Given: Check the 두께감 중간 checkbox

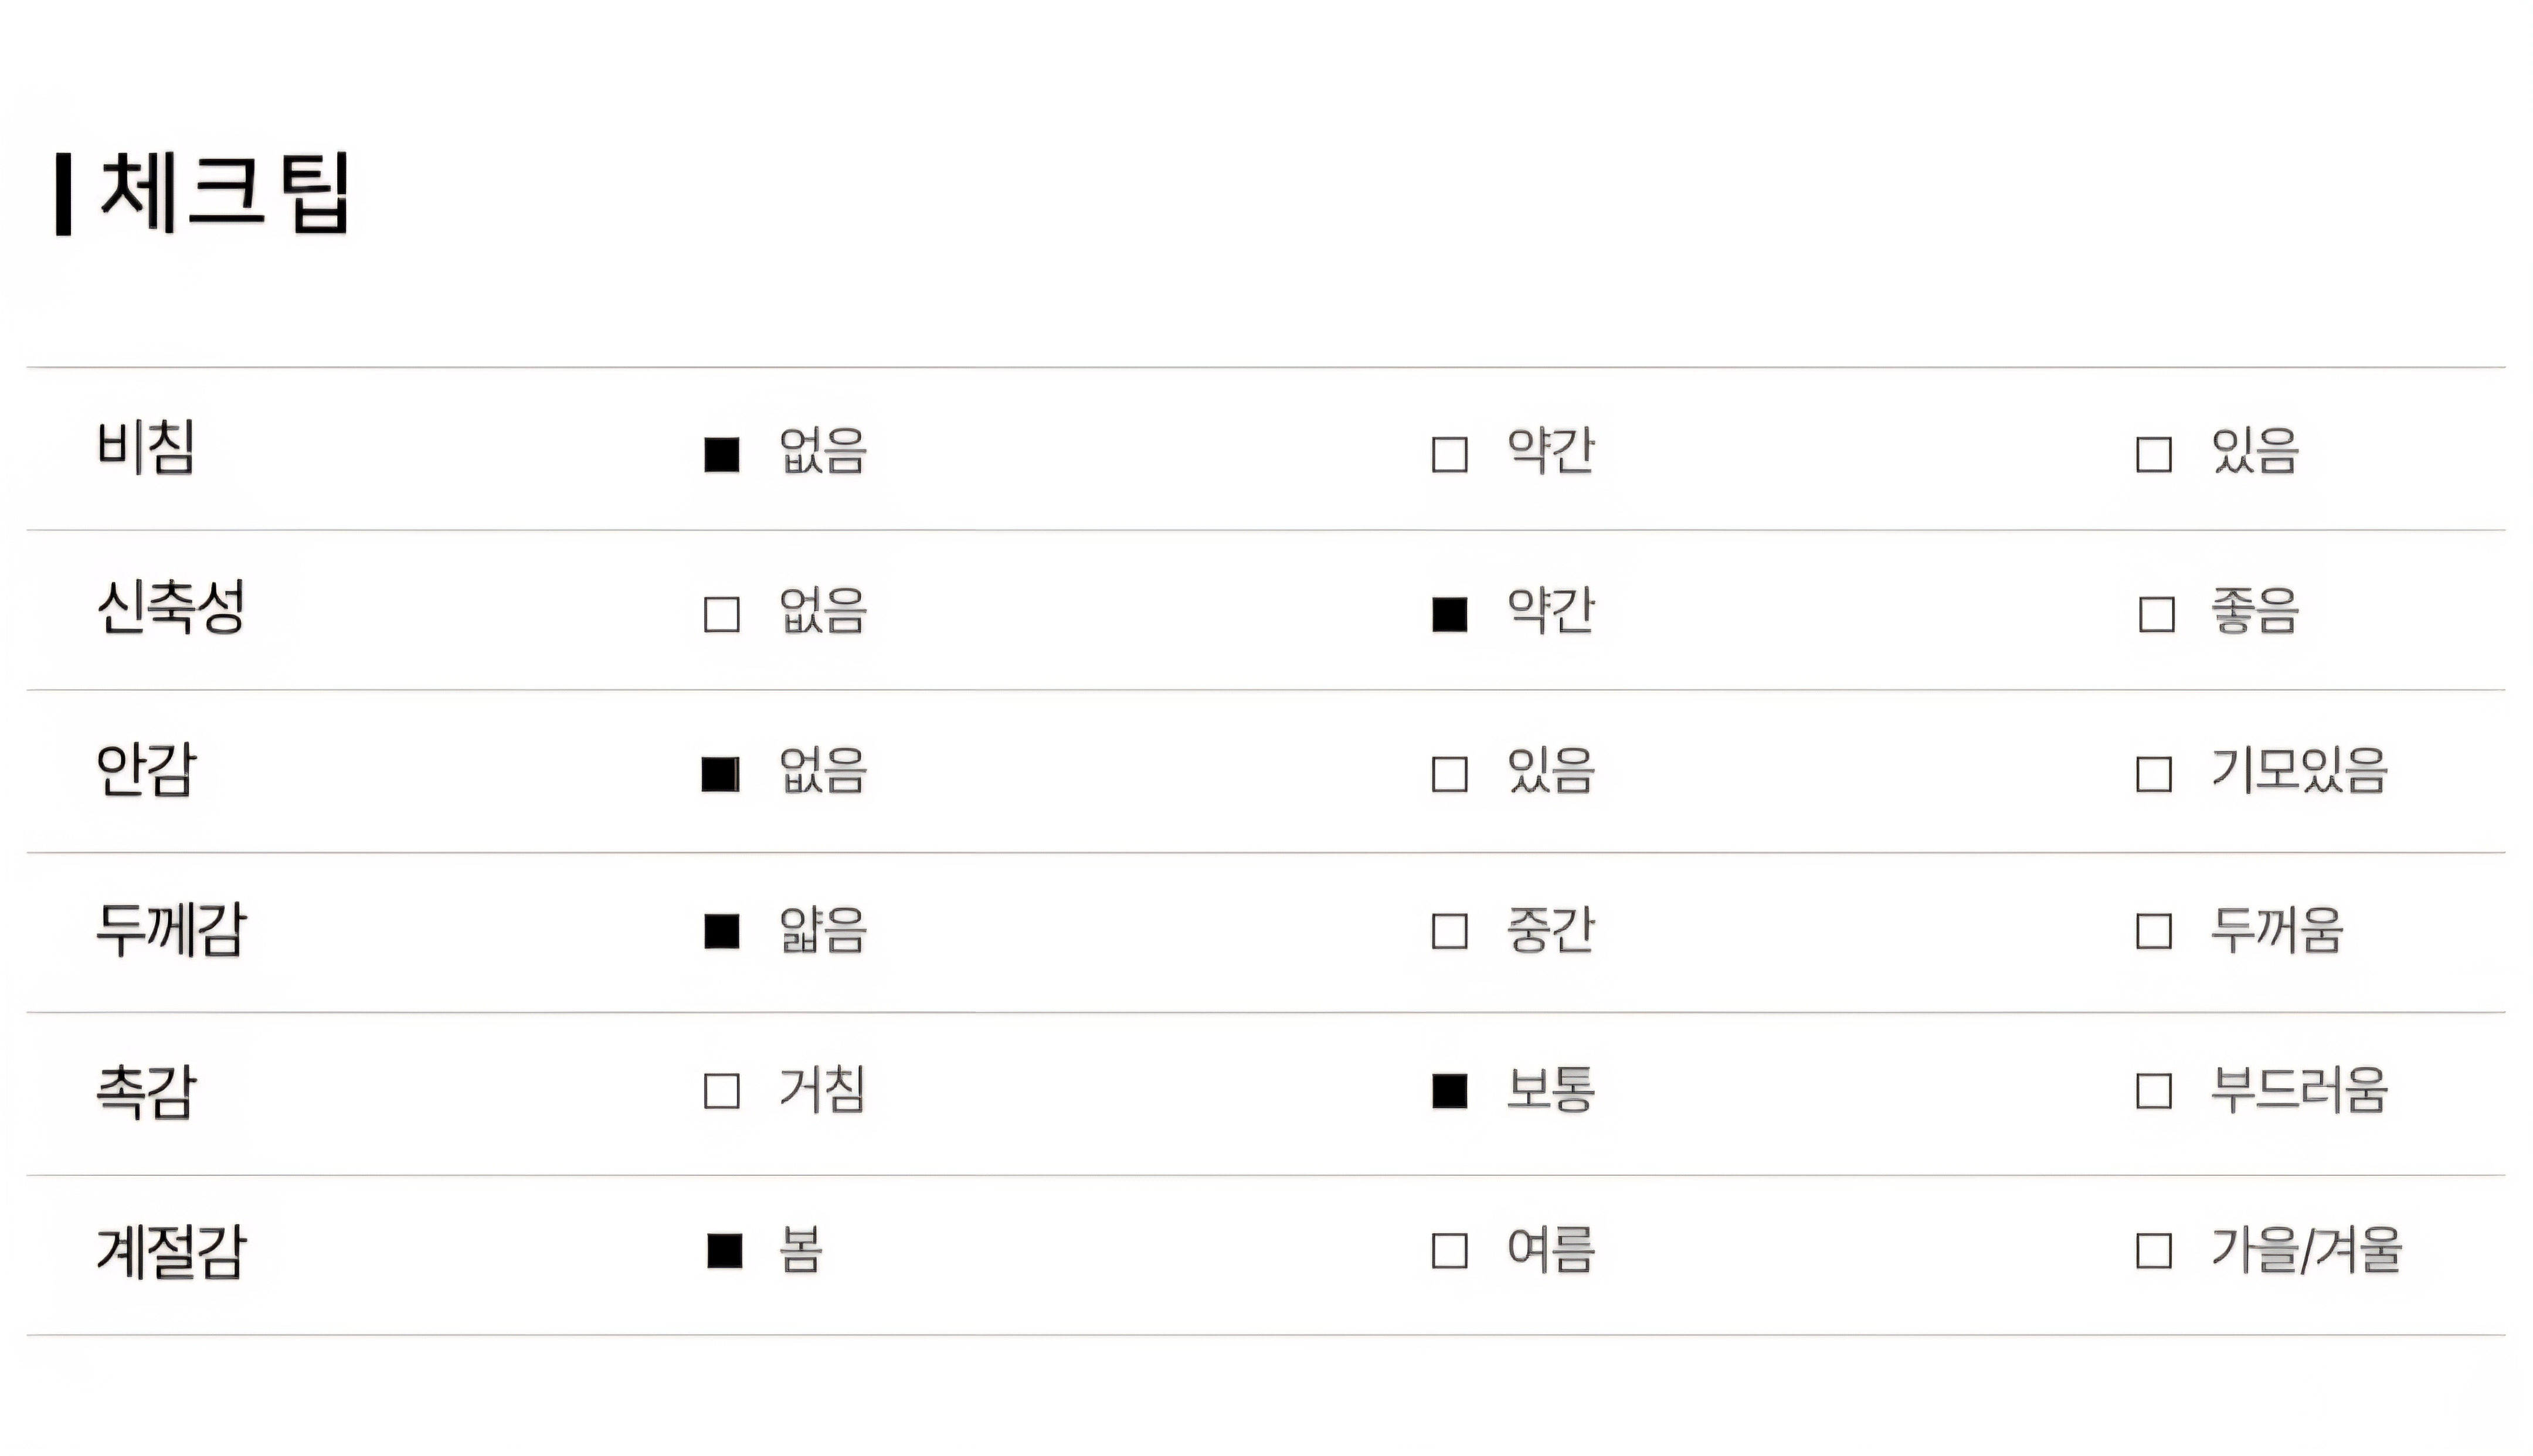Looking at the screenshot, I should [1449, 931].
